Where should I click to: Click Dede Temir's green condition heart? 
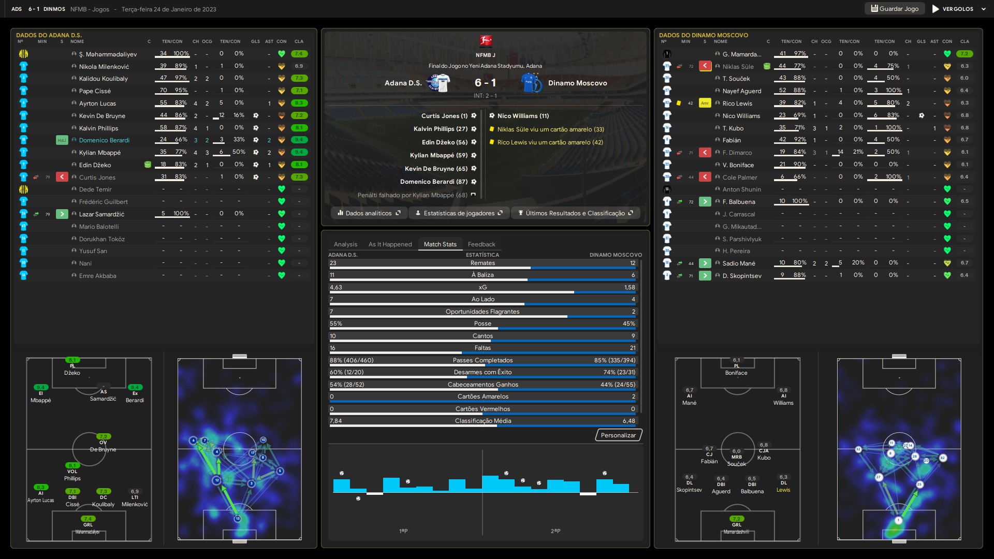(282, 189)
